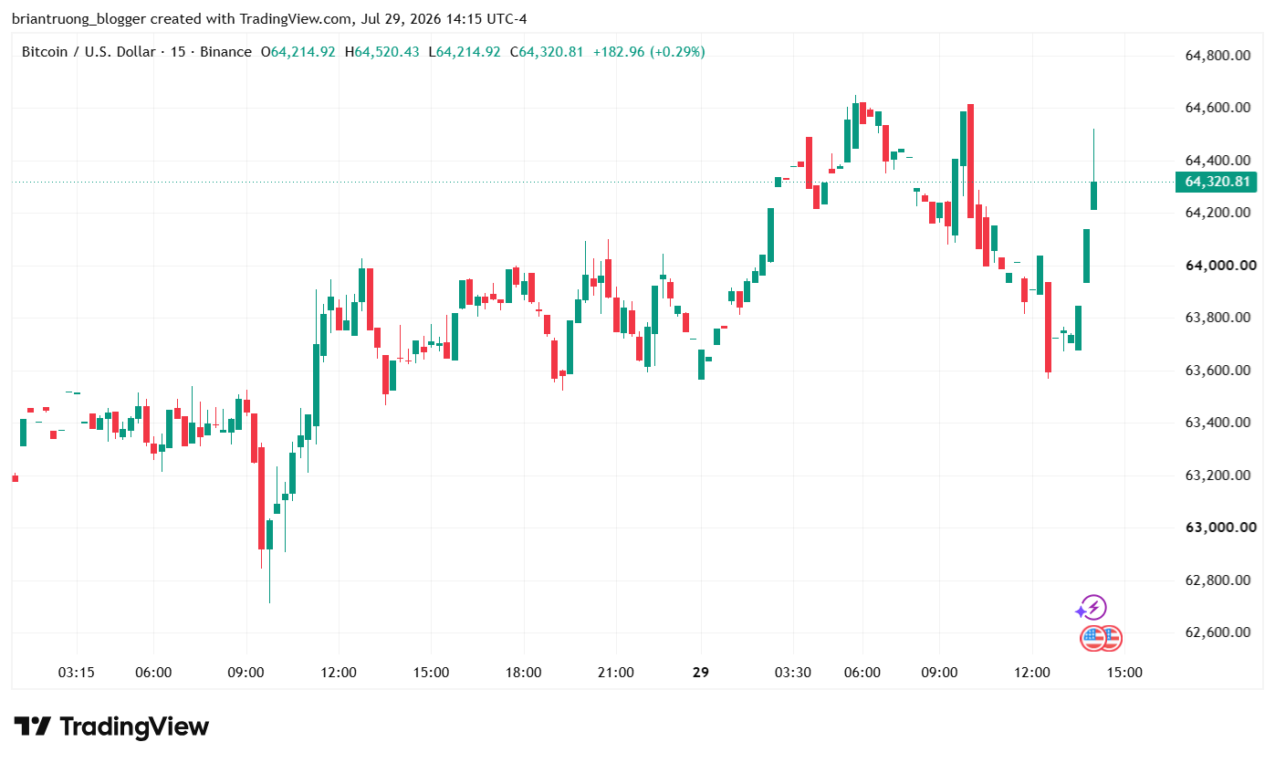Click the "Binance" exchange name in legend
The width and height of the screenshot is (1275, 763).
point(225,52)
